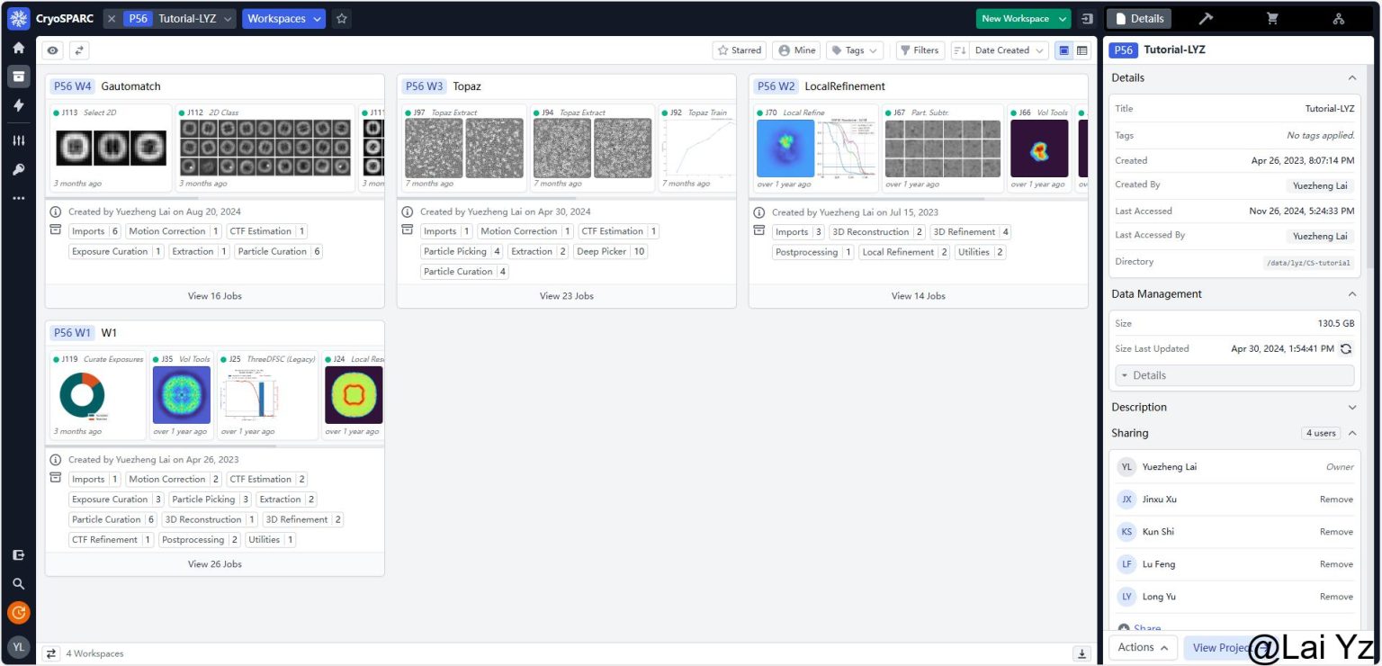Image resolution: width=1382 pixels, height=666 pixels.
Task: Toggle the Mine filter
Action: point(796,50)
